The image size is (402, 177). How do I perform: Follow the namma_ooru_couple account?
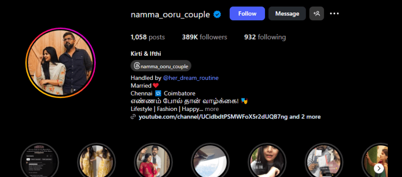pos(247,14)
